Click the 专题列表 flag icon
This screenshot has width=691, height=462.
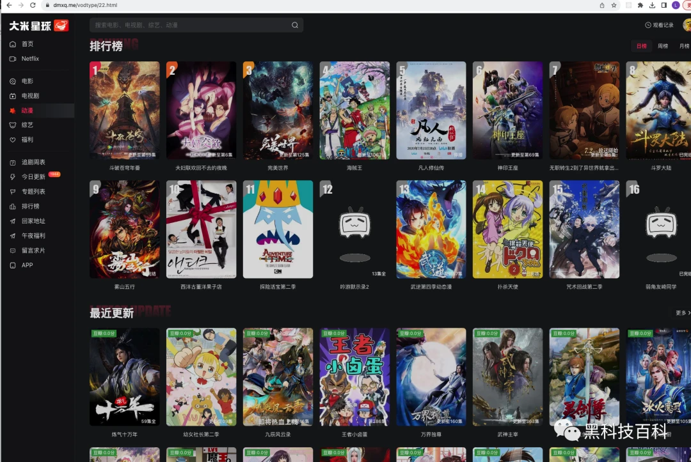13,192
